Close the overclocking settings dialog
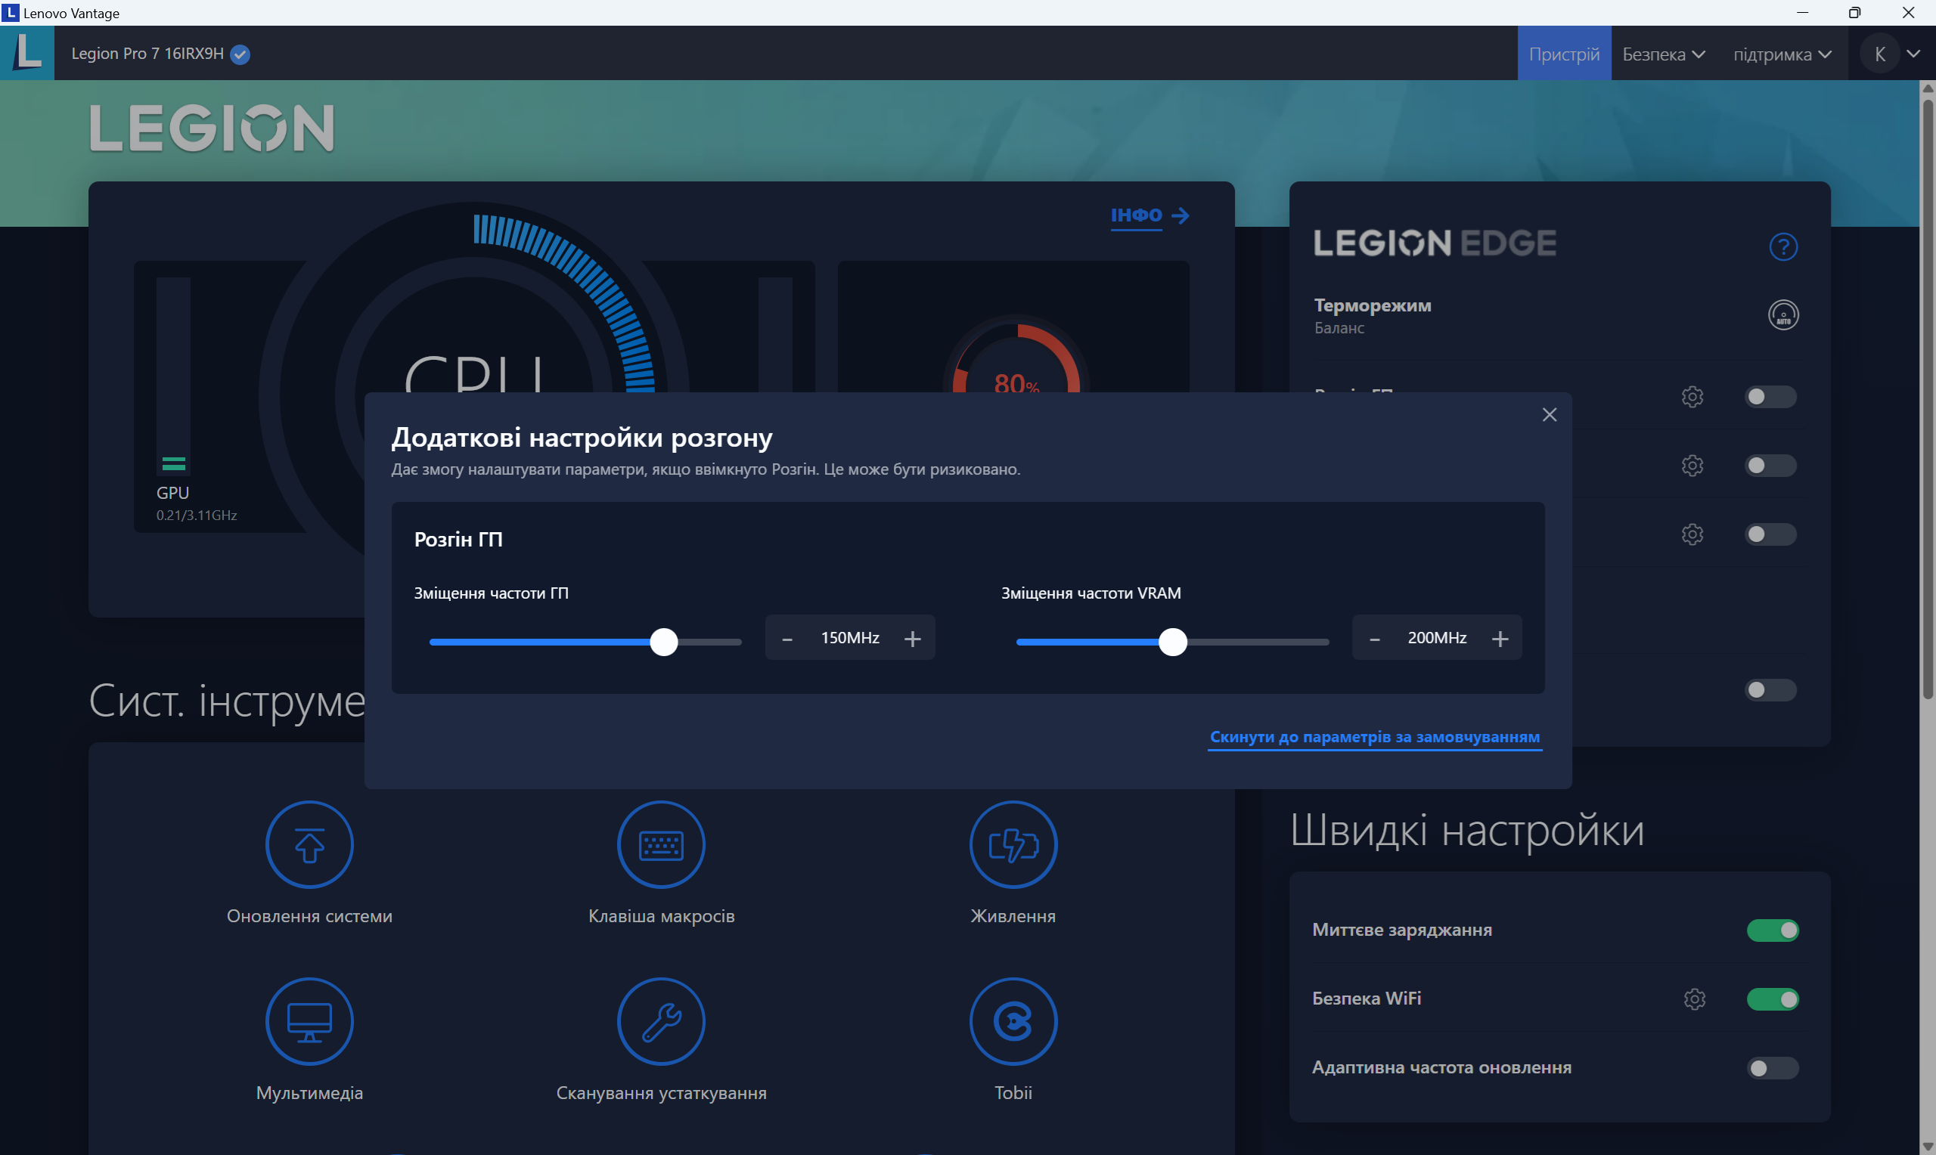The image size is (1936, 1155). (1549, 415)
